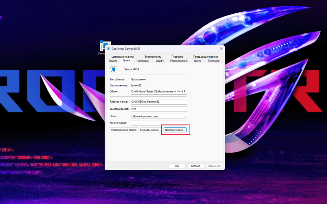The image size is (327, 204).
Task: Expand the Окно size dropdown
Action: click(159, 116)
